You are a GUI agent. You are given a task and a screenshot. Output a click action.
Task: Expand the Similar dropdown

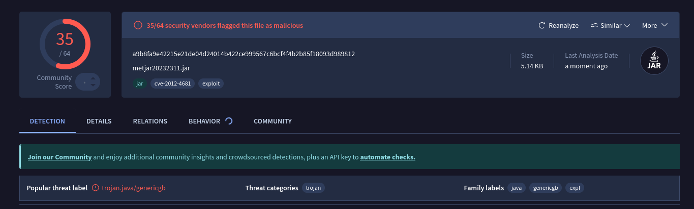pyautogui.click(x=627, y=25)
